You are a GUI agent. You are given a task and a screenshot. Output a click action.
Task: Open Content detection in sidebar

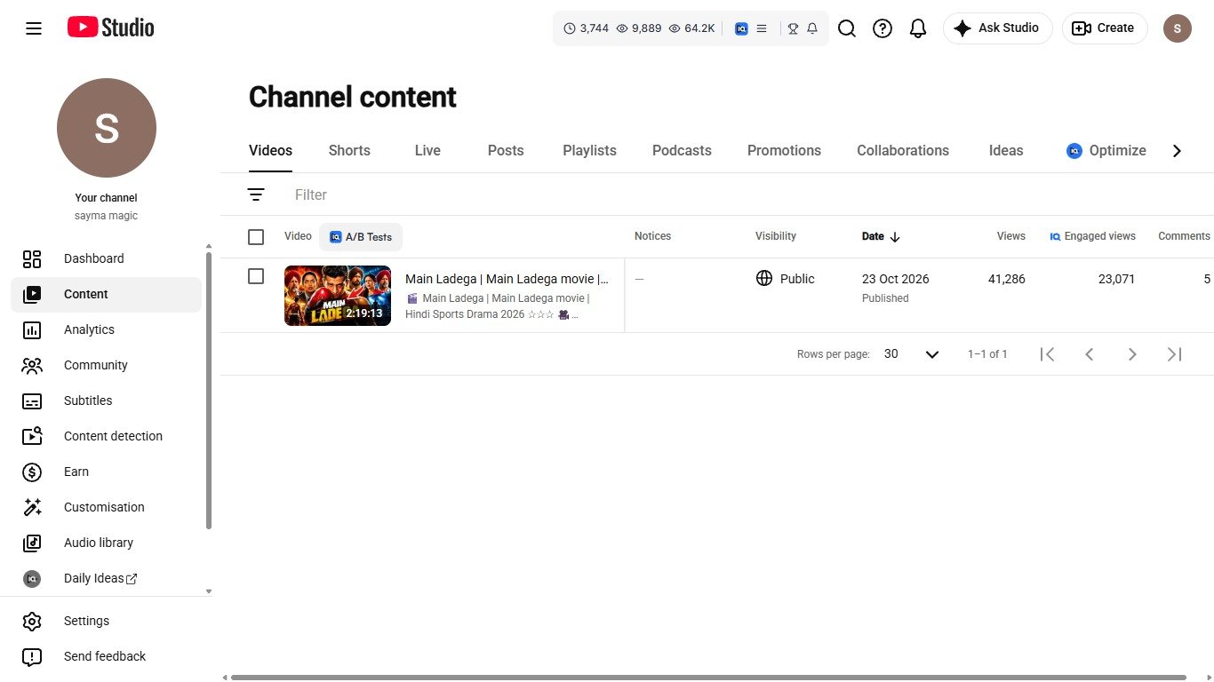(107, 436)
